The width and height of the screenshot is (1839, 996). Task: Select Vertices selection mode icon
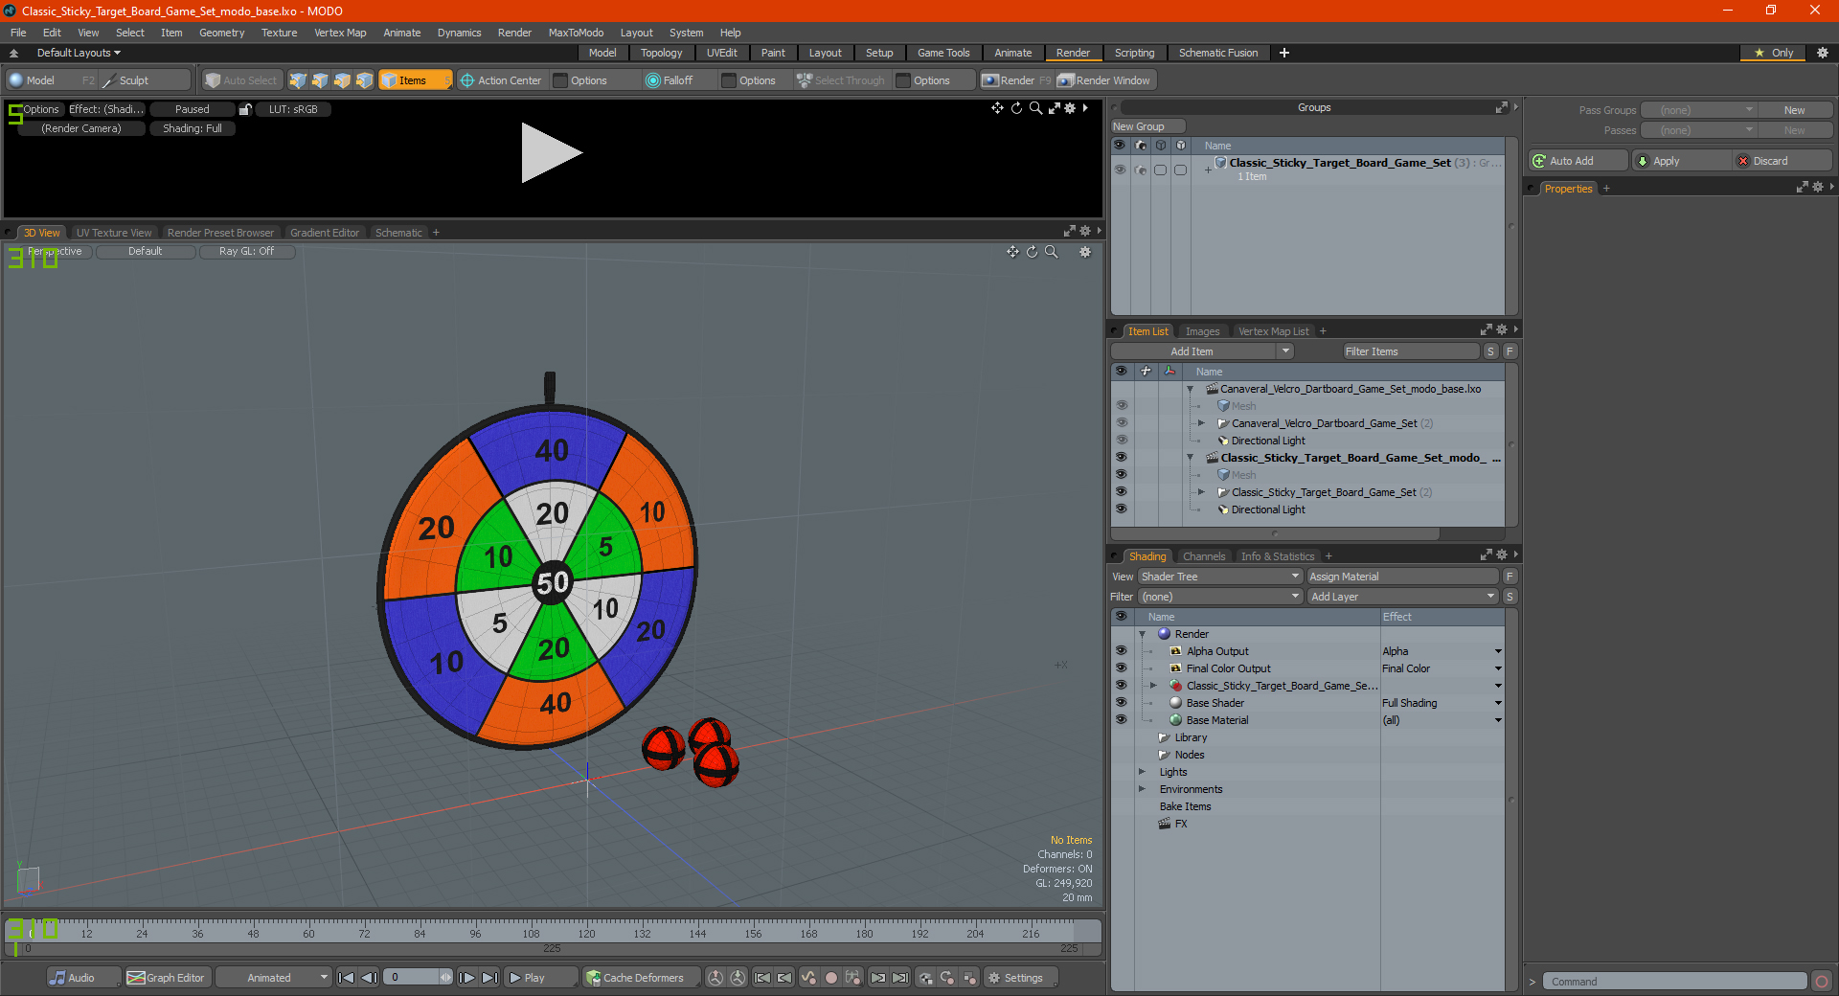pyautogui.click(x=298, y=80)
